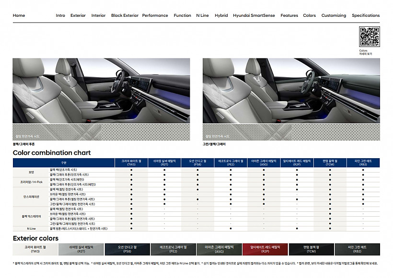The image size is (393, 278).
Task: Open the Specifications section
Action: 366,15
